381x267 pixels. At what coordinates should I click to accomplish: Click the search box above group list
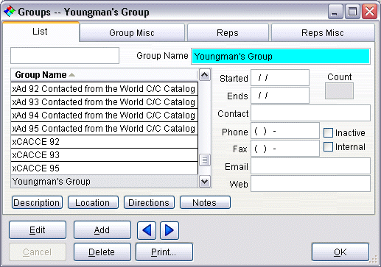pyautogui.click(x=65, y=56)
